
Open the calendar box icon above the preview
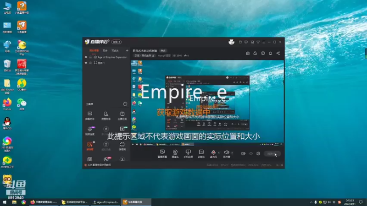[x=263, y=53]
